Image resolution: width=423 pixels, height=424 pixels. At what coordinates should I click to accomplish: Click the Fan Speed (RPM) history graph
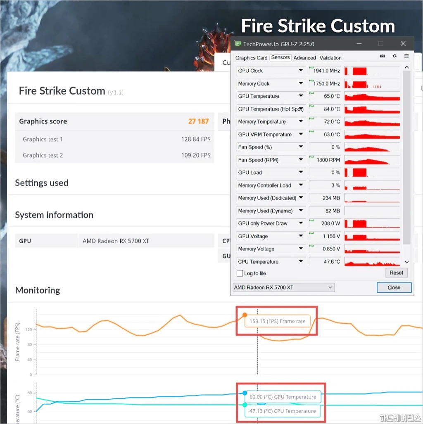pos(372,160)
